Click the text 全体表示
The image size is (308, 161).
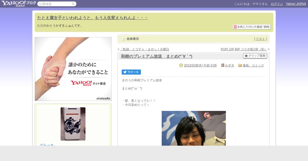[133, 39]
